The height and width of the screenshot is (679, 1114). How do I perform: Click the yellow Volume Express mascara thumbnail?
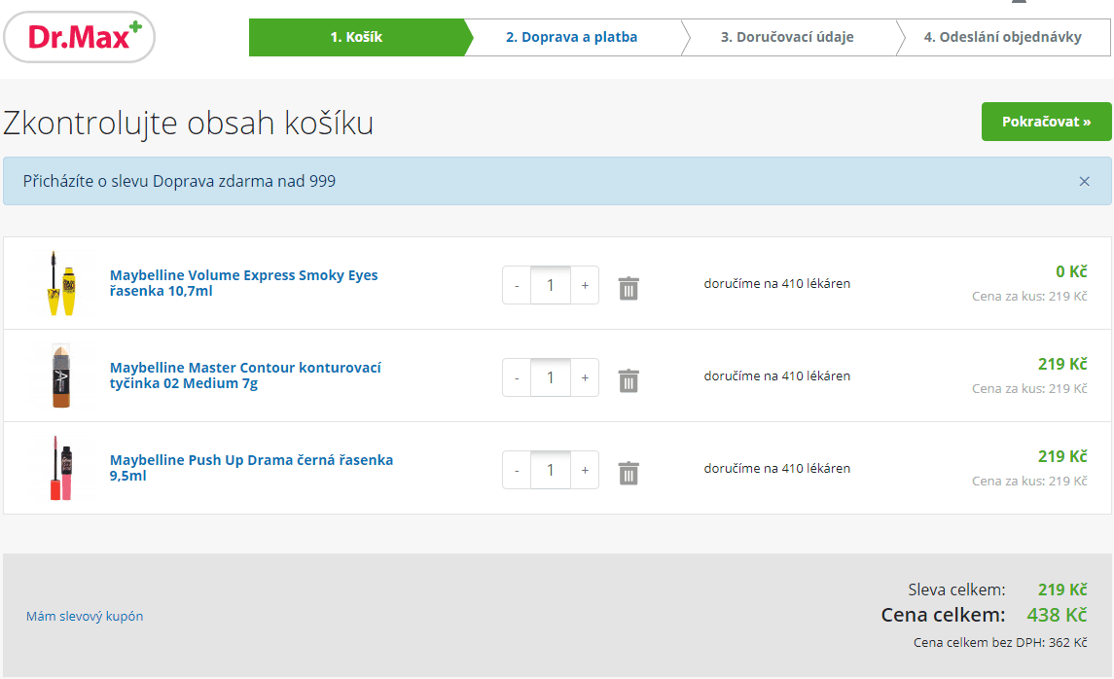60,283
